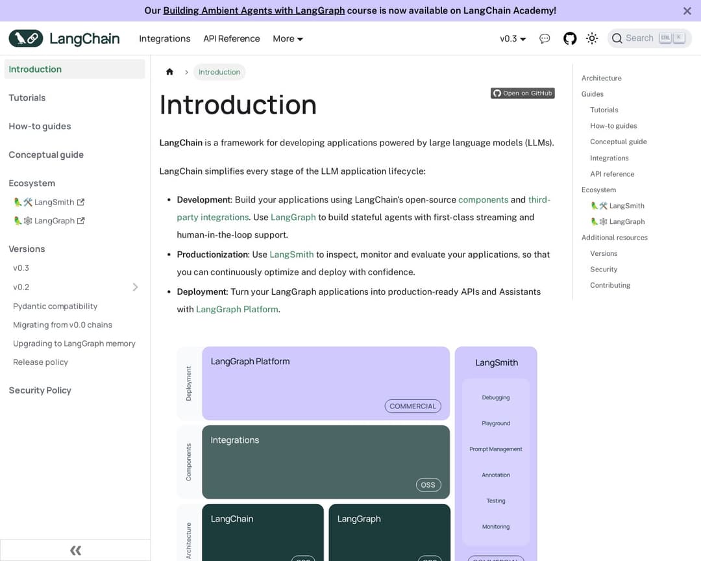This screenshot has height=561, width=701.
Task: Open LangGraph external link in left sidebar
Action: click(49, 221)
